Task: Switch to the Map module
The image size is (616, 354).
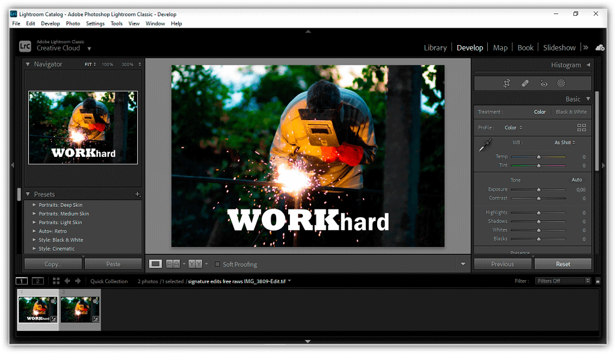Action: [x=500, y=48]
